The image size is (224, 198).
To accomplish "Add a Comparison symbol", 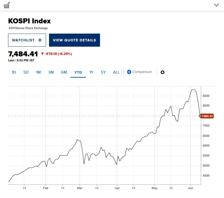I will [139, 72].
